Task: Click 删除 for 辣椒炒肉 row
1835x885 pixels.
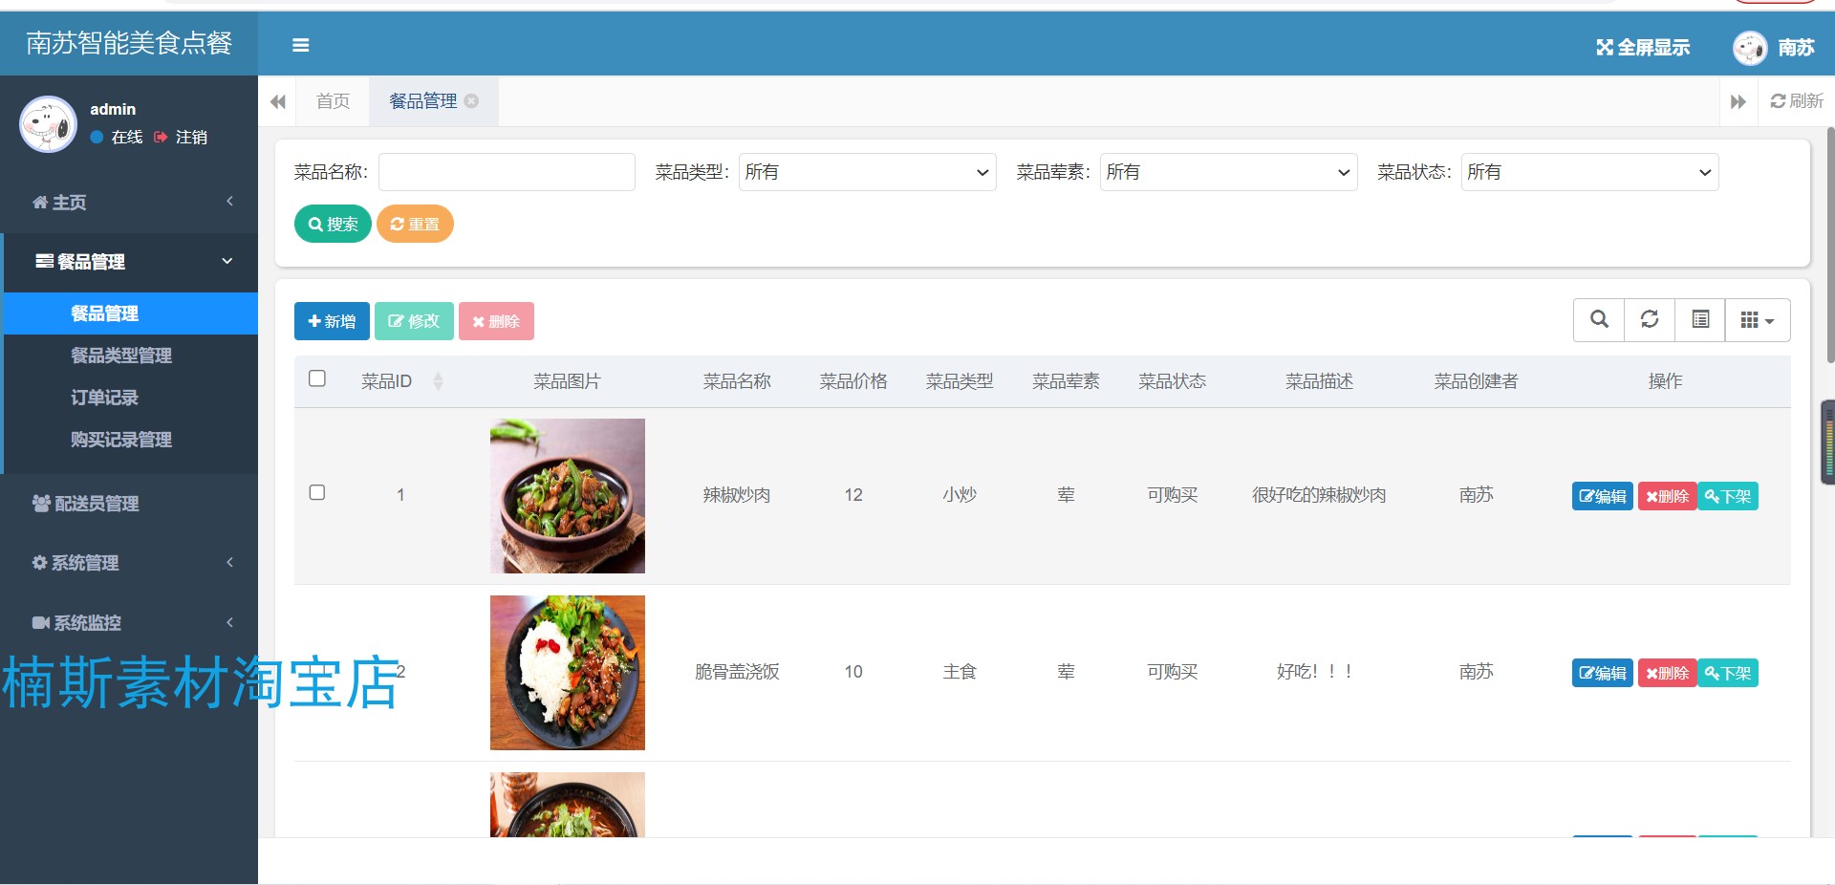Action: click(1668, 496)
